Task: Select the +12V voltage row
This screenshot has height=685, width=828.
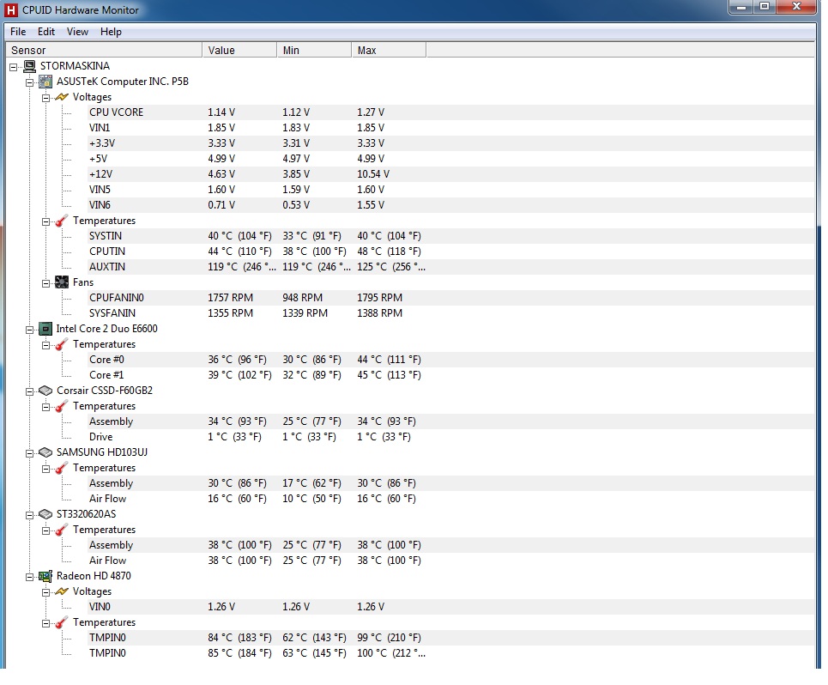Action: click(x=451, y=174)
